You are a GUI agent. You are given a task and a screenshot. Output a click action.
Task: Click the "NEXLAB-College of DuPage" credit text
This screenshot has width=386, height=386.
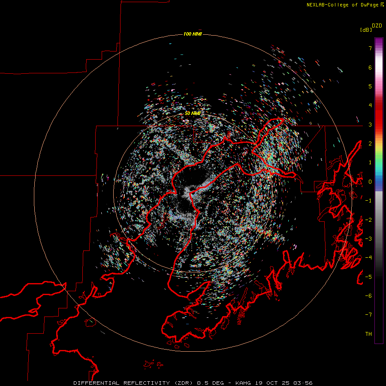point(342,5)
